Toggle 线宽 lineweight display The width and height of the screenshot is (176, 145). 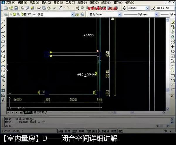114,131
